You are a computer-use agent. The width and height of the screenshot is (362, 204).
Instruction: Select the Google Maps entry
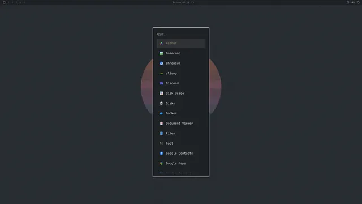tap(181, 163)
